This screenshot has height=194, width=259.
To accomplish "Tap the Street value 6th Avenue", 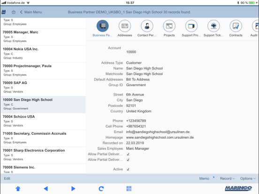I will point(135,95).
